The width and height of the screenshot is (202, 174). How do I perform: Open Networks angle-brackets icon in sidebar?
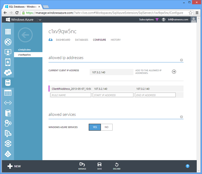8,103
